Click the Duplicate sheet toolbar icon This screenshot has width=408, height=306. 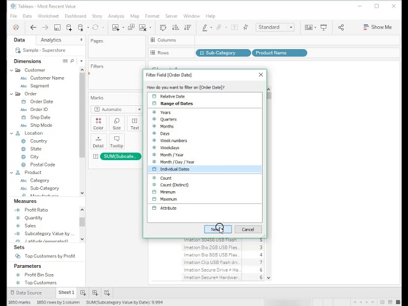click(x=131, y=27)
